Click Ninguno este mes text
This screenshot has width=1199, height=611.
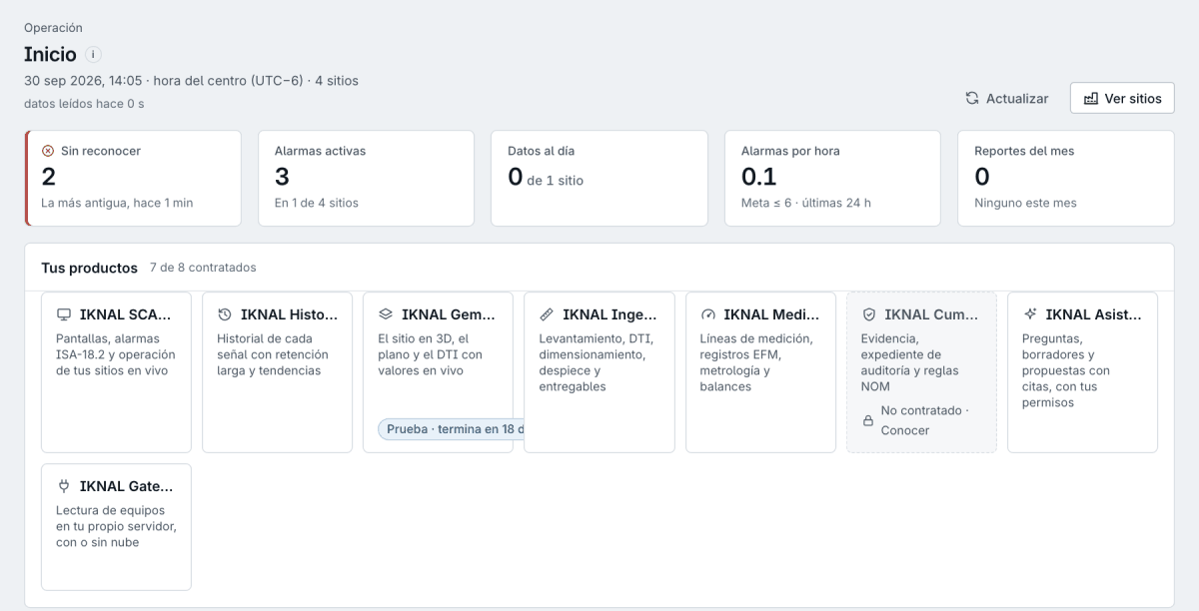tap(1025, 203)
